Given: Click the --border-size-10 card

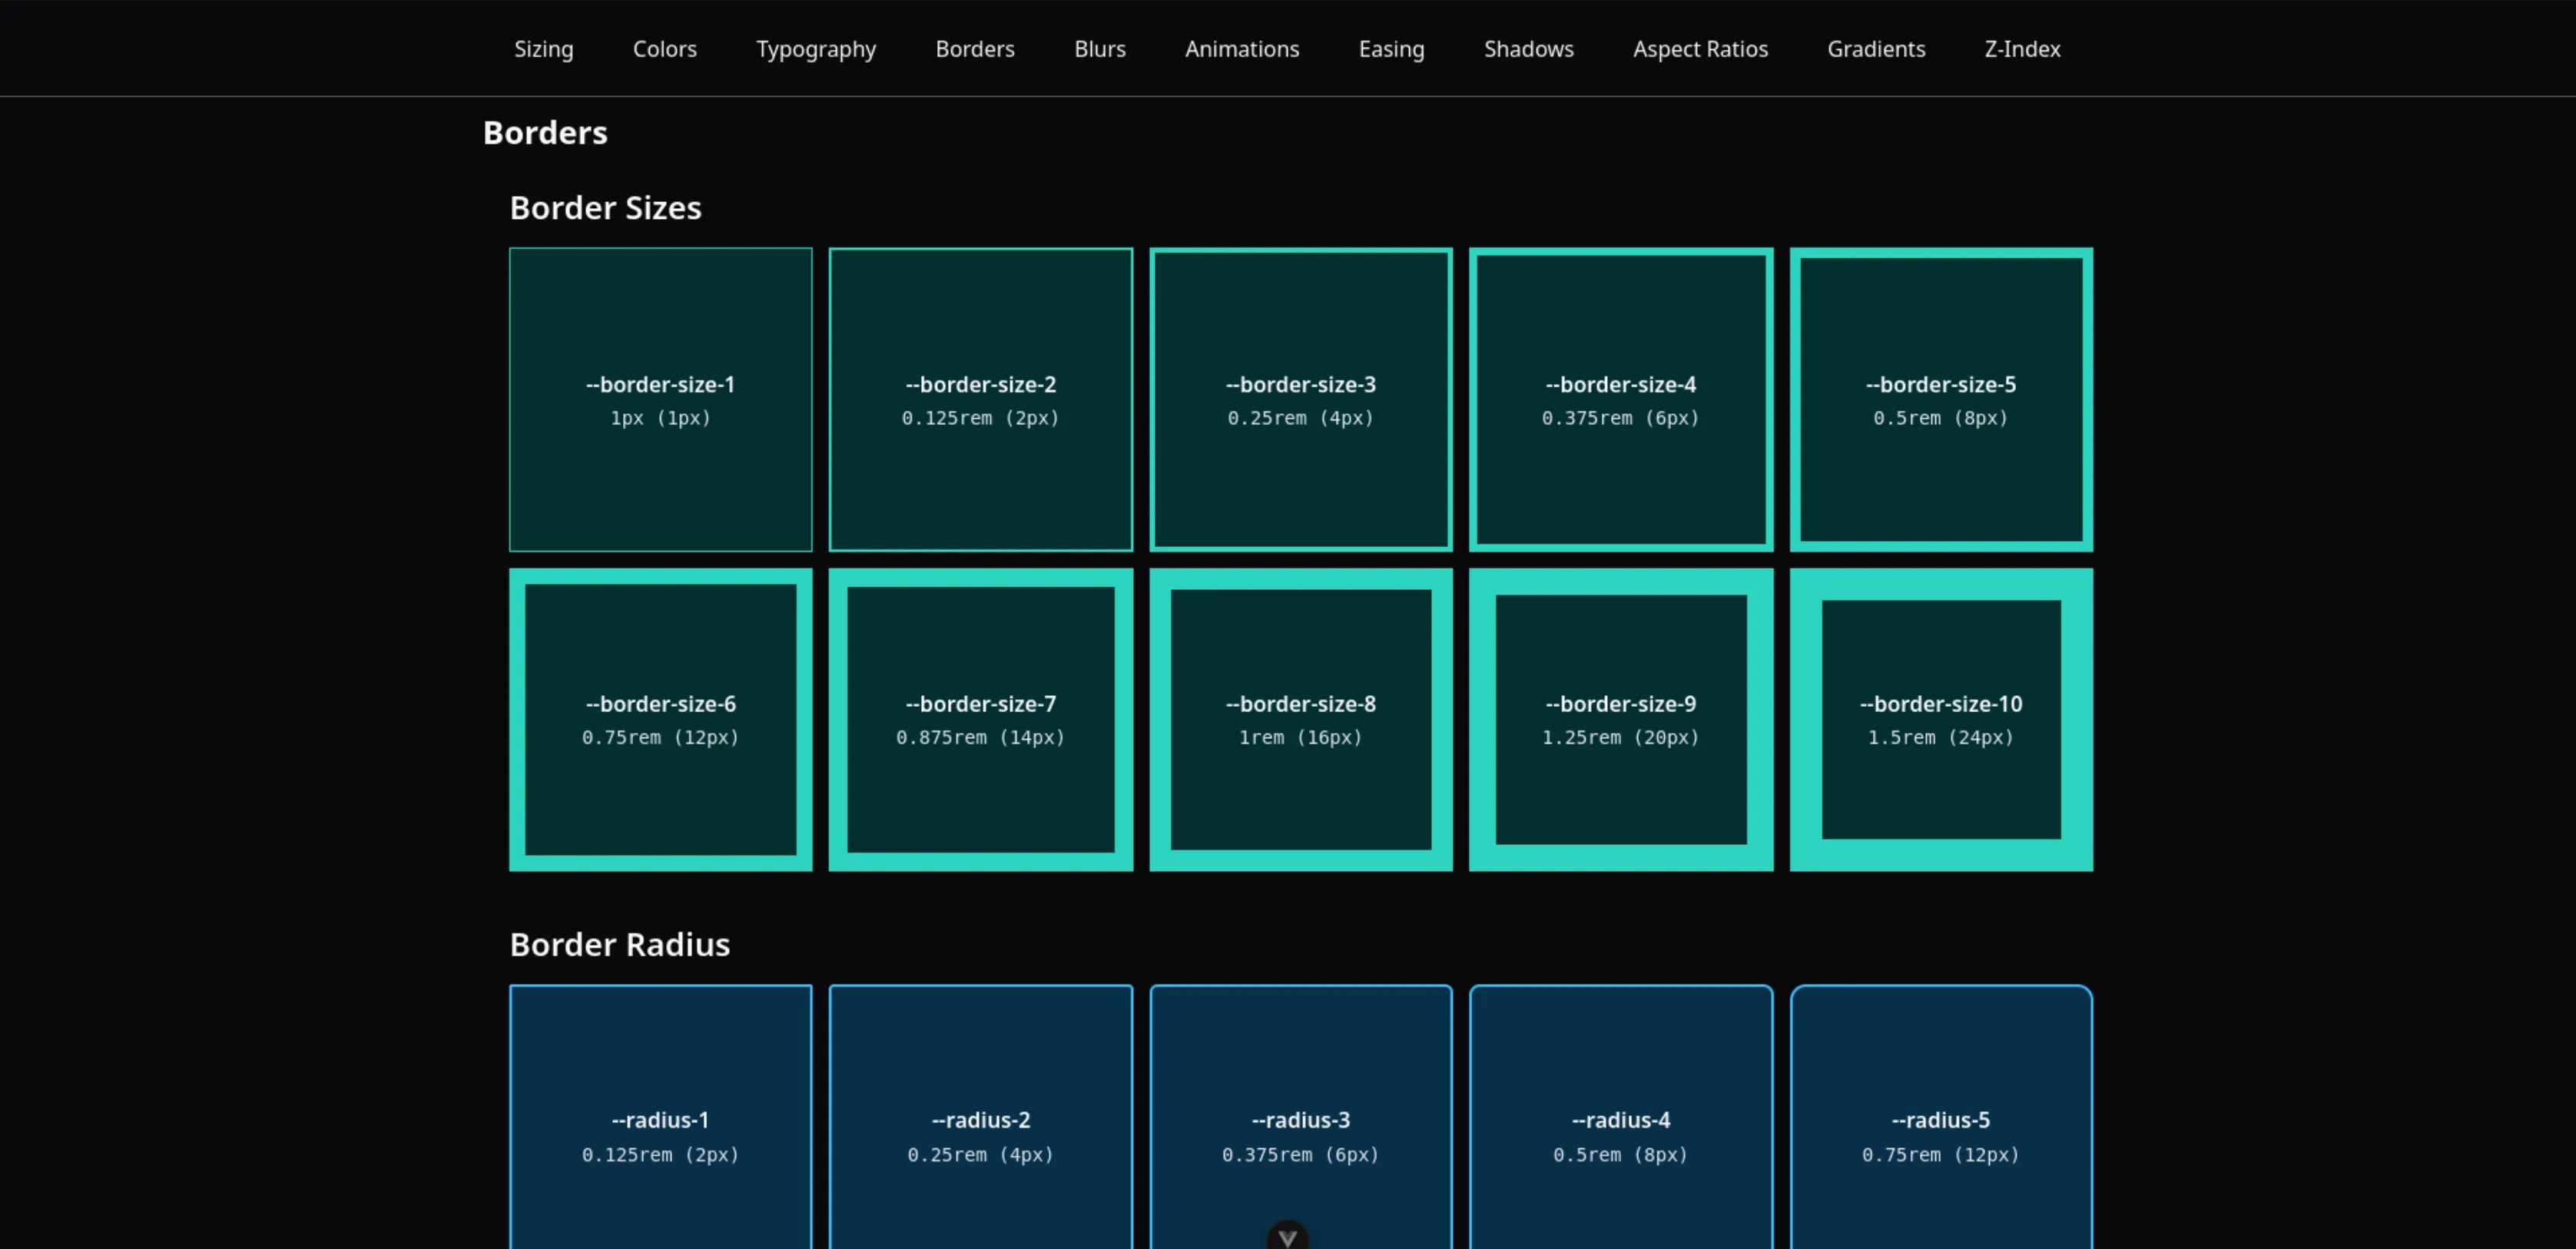Looking at the screenshot, I should tap(1941, 720).
